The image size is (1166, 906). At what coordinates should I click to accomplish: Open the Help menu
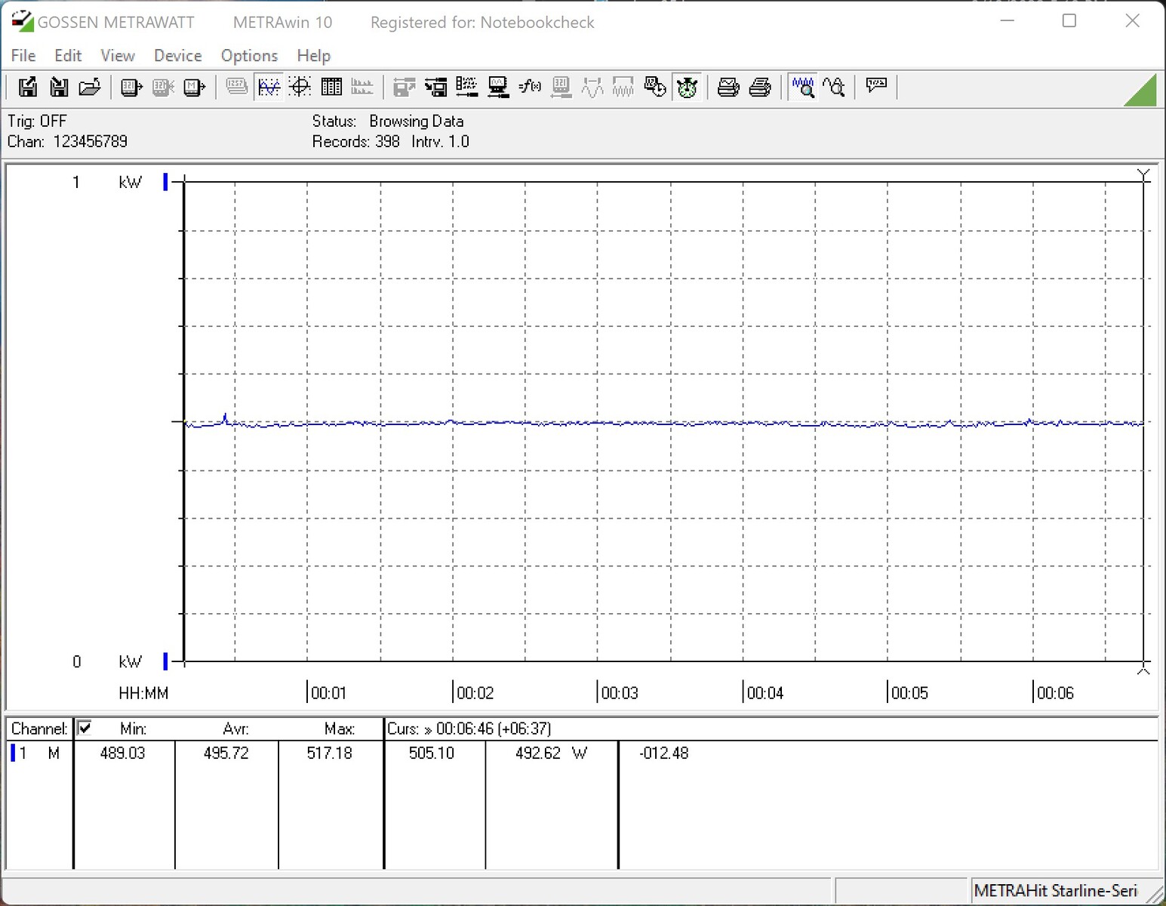pos(313,56)
